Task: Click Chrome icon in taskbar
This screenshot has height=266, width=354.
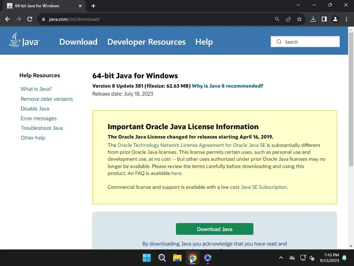Action: pyautogui.click(x=192, y=258)
